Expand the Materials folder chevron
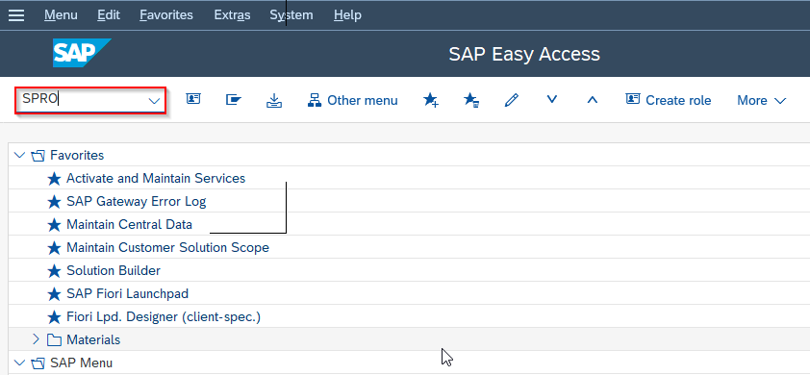Image resolution: width=810 pixels, height=375 pixels. (x=36, y=339)
